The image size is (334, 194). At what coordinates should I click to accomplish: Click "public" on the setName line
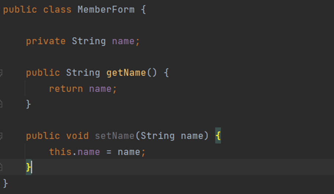click(x=43, y=136)
